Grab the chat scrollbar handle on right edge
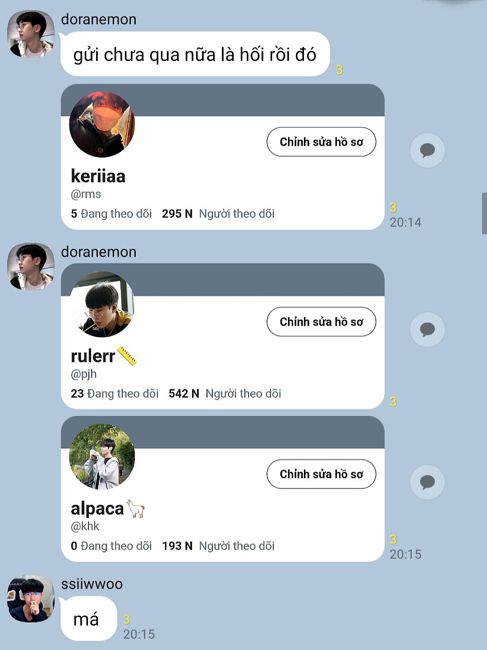Image resolution: width=487 pixels, height=650 pixels. click(484, 213)
